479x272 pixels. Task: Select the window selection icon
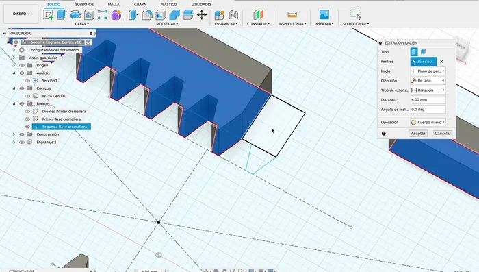click(x=356, y=14)
